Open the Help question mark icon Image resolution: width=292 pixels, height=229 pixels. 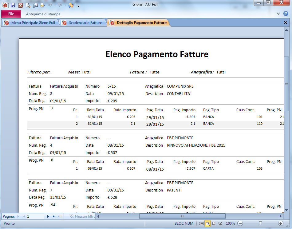(x=286, y=14)
